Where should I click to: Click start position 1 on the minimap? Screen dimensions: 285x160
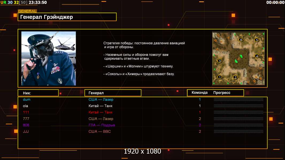point(220,77)
